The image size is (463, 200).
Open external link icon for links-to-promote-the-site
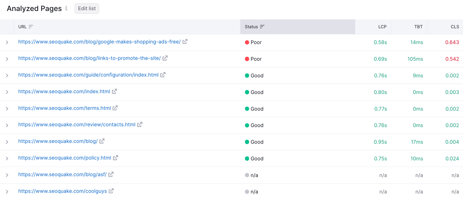(165, 58)
